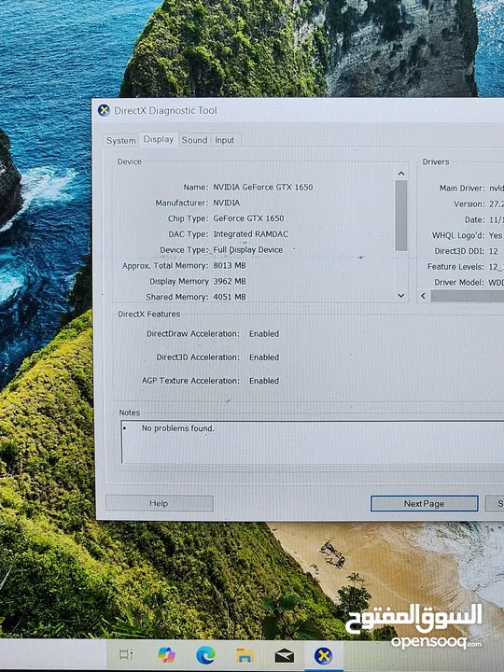Click the DirectX title bar icon
Viewport: 504px width, 672px height.
point(104,110)
